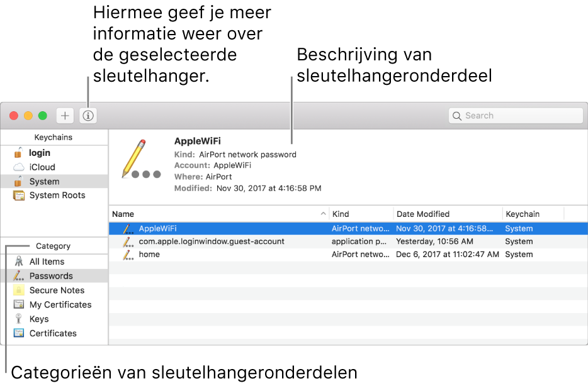This screenshot has height=386, width=588.
Task: Show the Keys category
Action: coord(39,319)
